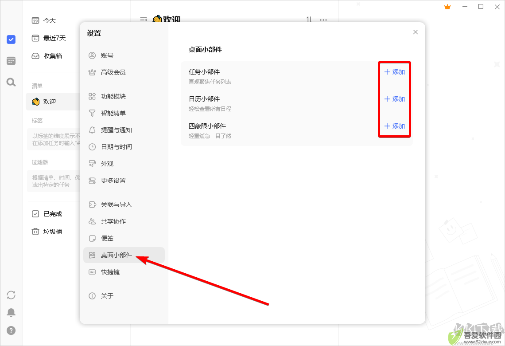Viewport: 505px width, 346px height.
Task: Open 智能清单 settings section
Action: tap(124, 113)
